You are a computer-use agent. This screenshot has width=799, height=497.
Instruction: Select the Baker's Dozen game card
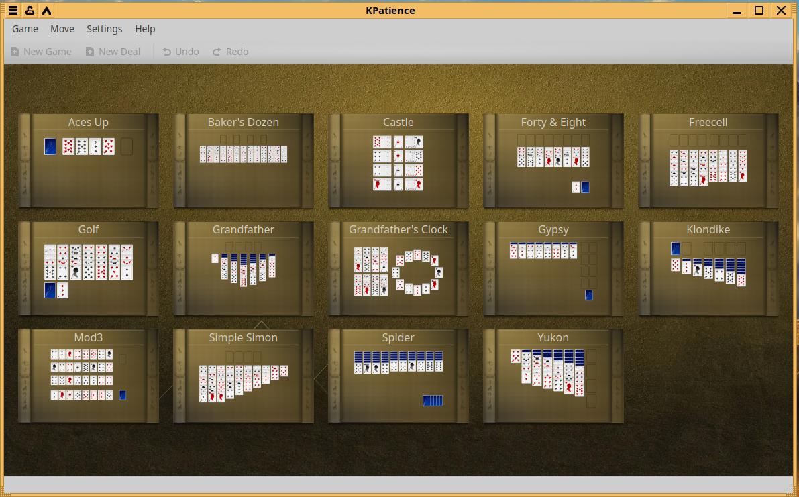coord(243,160)
